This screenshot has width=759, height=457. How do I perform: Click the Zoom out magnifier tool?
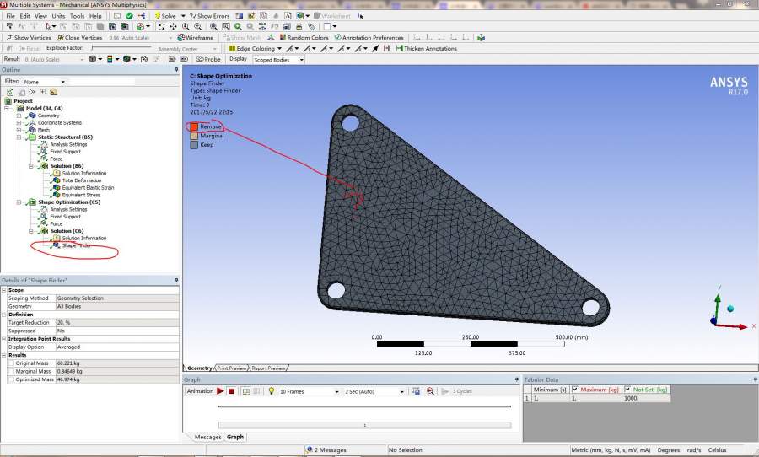pyautogui.click(x=198, y=27)
